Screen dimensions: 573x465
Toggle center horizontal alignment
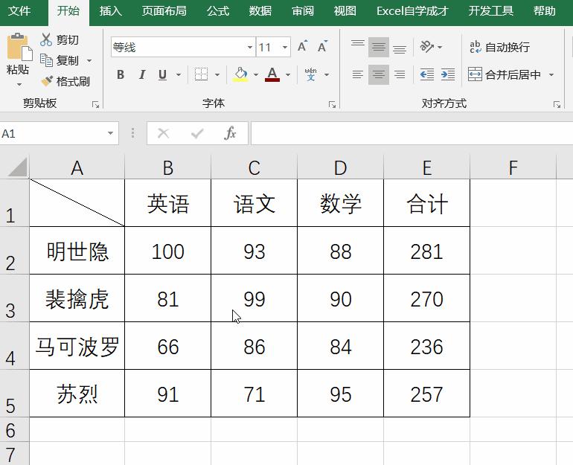point(379,74)
